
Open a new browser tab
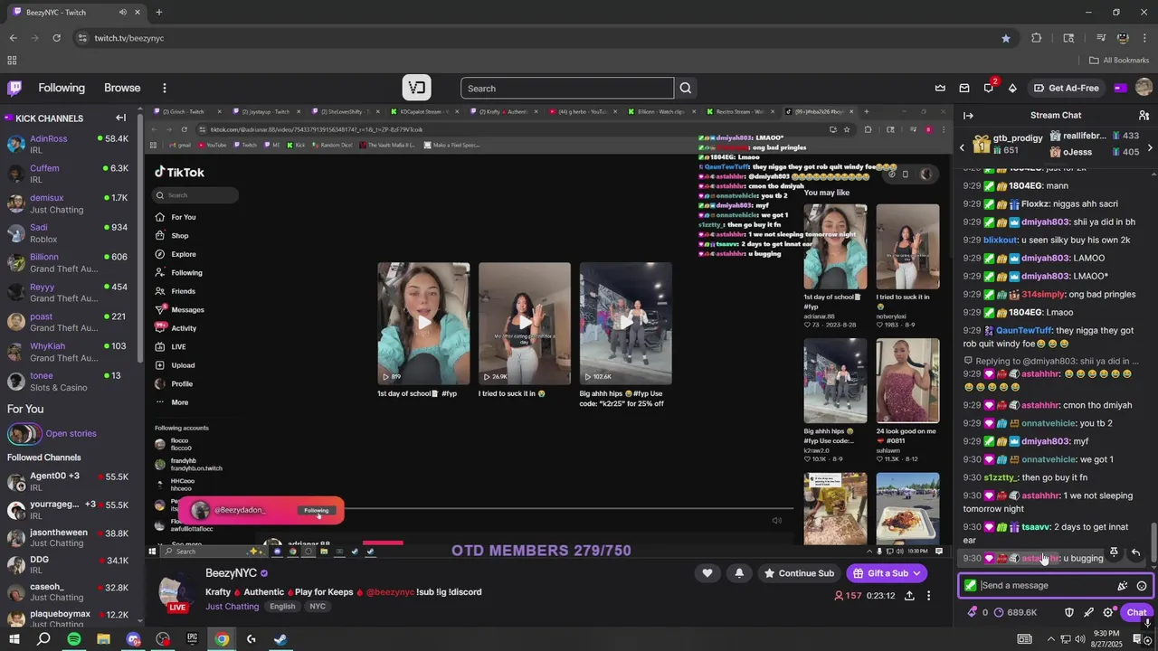click(158, 13)
